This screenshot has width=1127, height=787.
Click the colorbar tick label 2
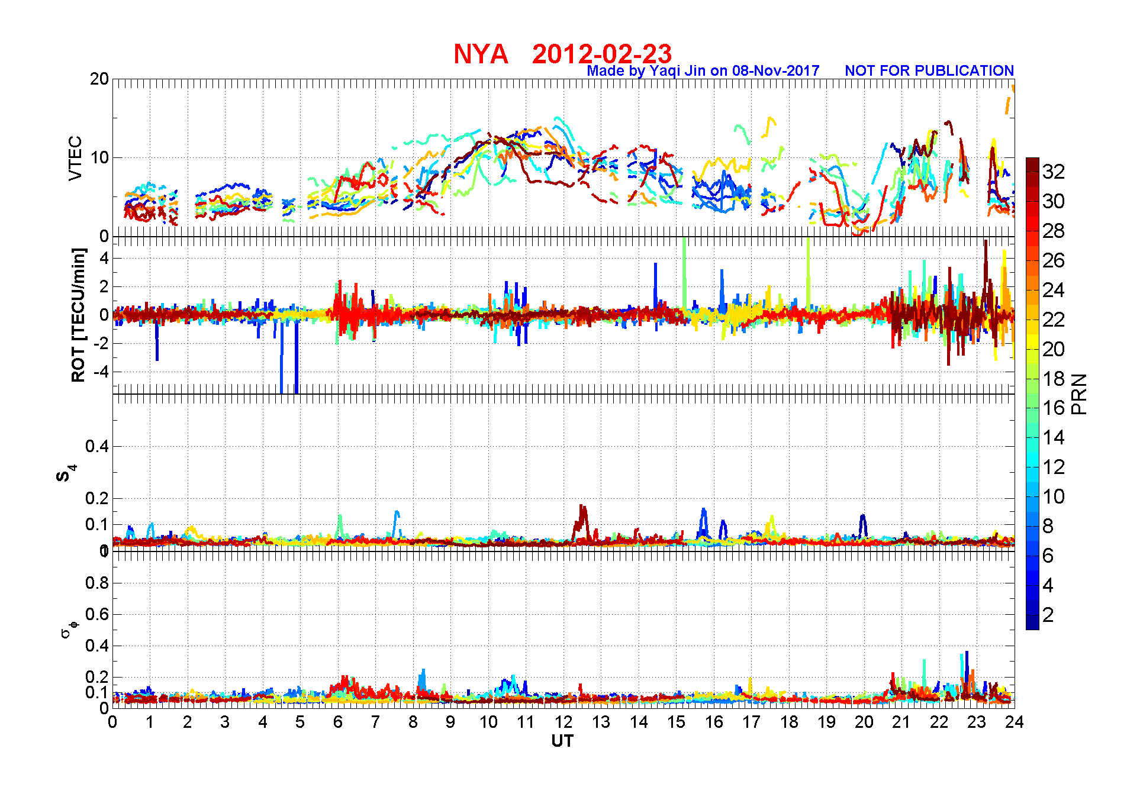(x=1048, y=615)
